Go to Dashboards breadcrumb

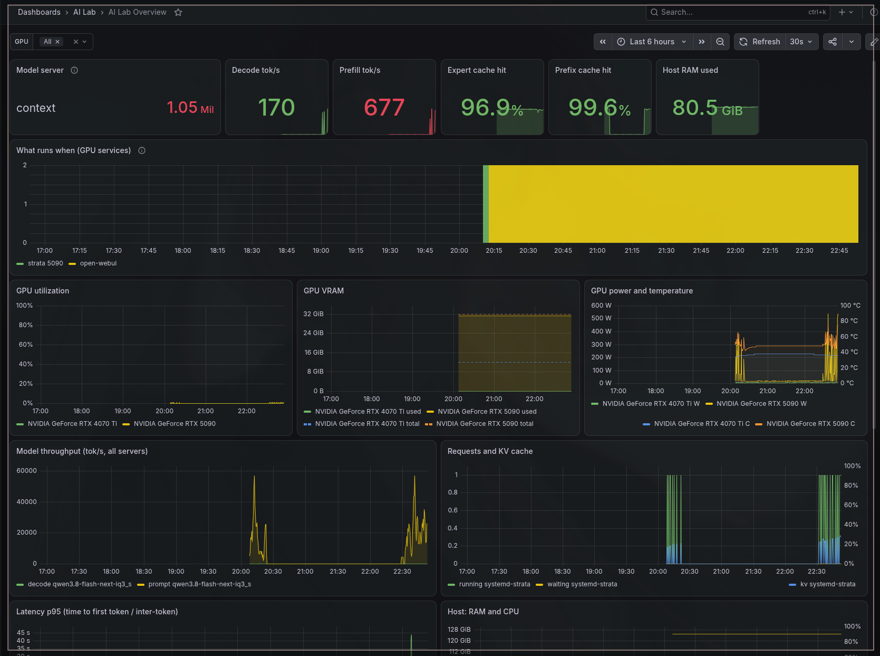(39, 12)
